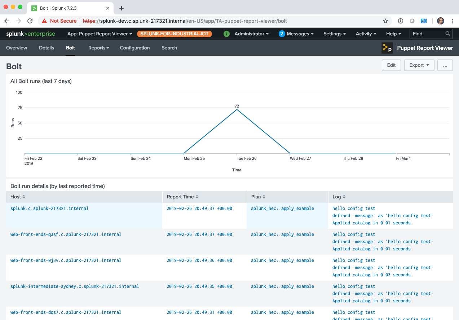Click report time 2019-02-26 20:49:36 +00:00
The height and width of the screenshot is (320, 459).
[199, 260]
